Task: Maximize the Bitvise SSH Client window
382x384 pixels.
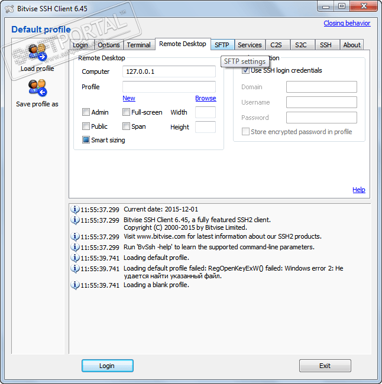Action: (x=342, y=6)
